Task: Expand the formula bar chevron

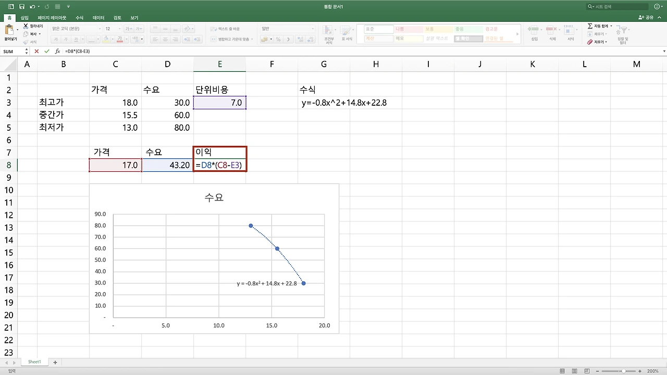Action: 664,52
